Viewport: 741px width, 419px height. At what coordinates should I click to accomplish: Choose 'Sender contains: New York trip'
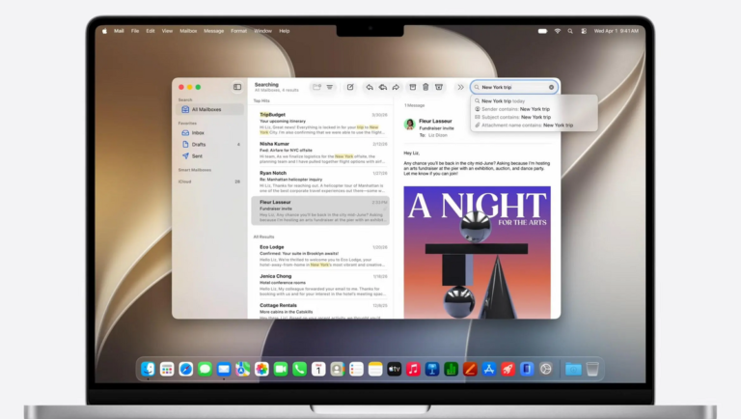(534, 109)
